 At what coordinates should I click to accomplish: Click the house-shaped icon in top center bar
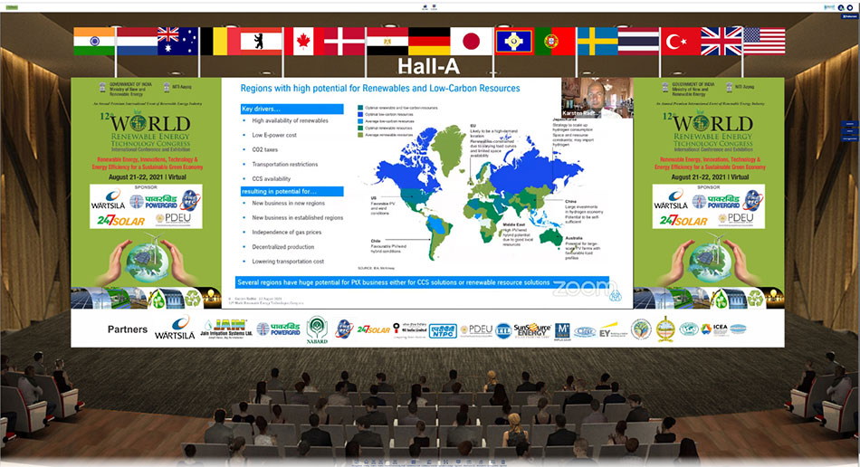point(425,7)
